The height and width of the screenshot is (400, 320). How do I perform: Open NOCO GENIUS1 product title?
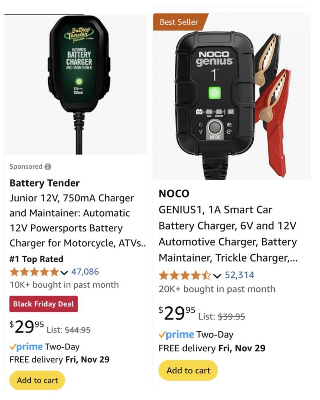coord(227,233)
